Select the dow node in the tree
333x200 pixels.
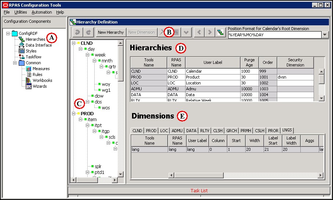(x=99, y=96)
